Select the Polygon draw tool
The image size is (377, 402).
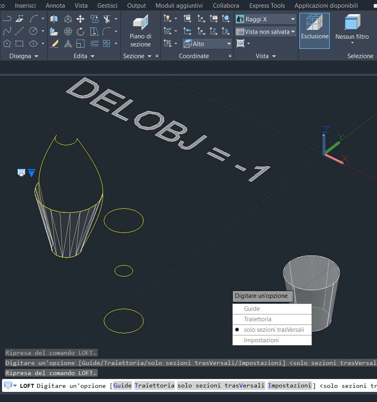7,44
